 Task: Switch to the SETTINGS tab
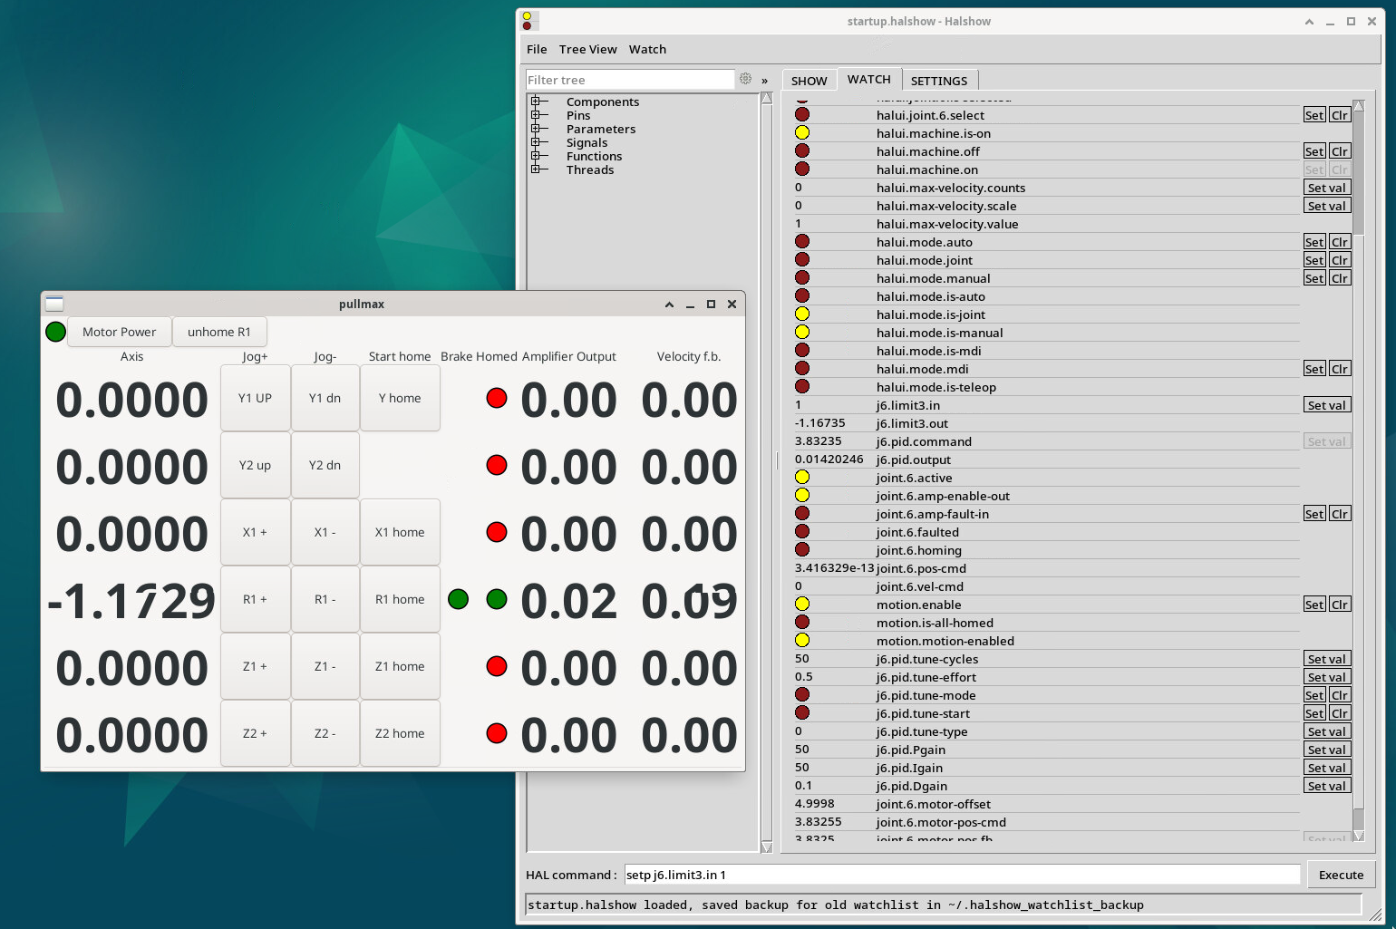[x=938, y=81]
